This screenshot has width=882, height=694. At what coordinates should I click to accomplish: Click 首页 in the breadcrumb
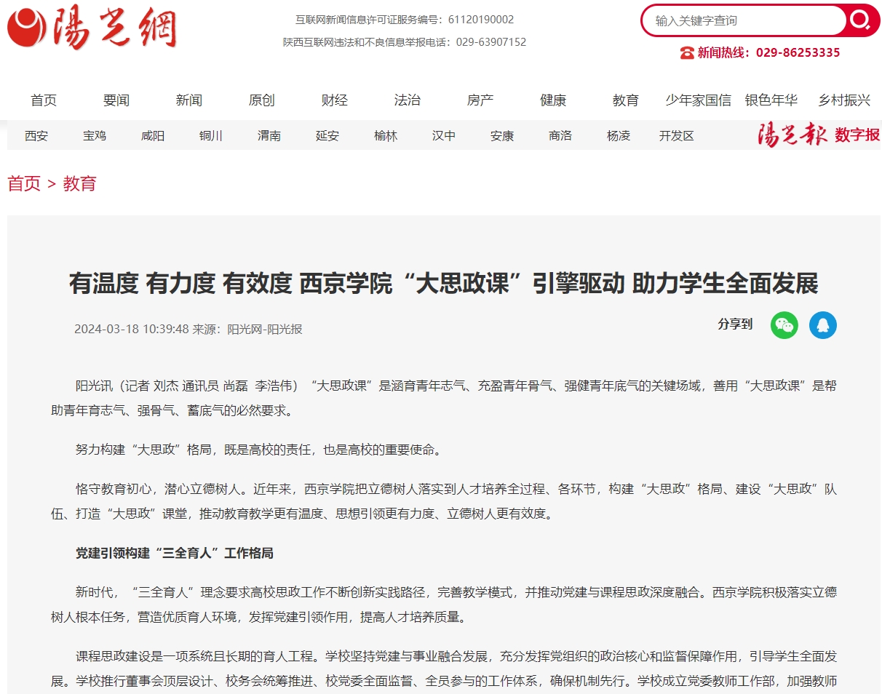tap(24, 183)
